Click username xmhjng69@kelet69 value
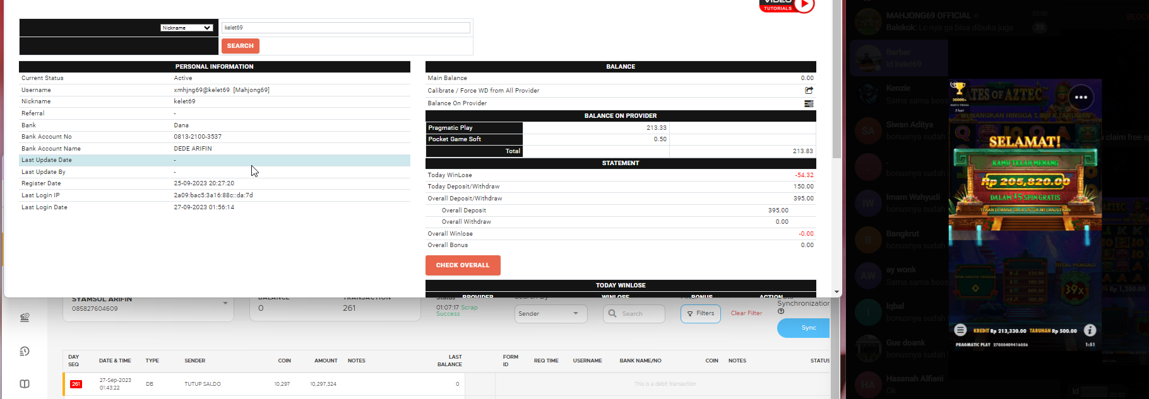Screen dimensions: 1149x399 coord(222,90)
